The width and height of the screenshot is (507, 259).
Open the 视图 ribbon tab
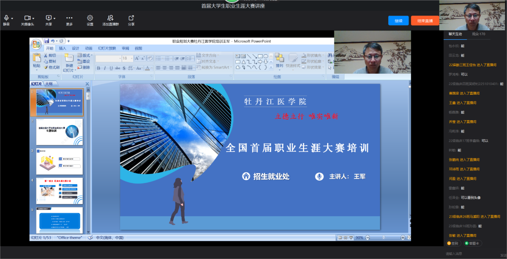(138, 48)
